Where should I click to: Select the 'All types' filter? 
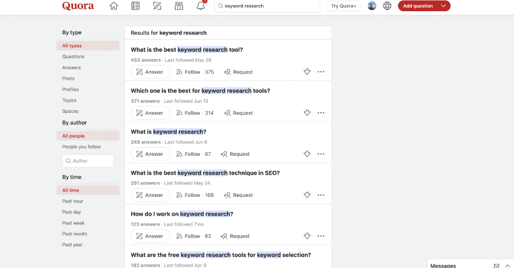[x=72, y=45]
